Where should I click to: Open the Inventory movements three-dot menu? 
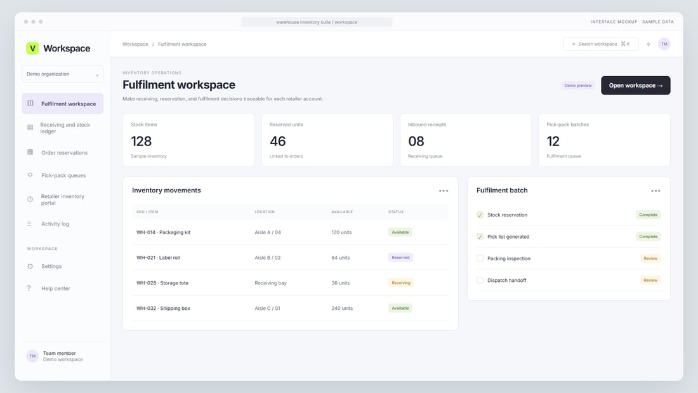click(444, 190)
